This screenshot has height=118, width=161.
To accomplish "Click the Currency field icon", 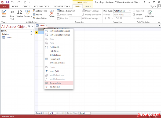I will click(x=28, y=15).
